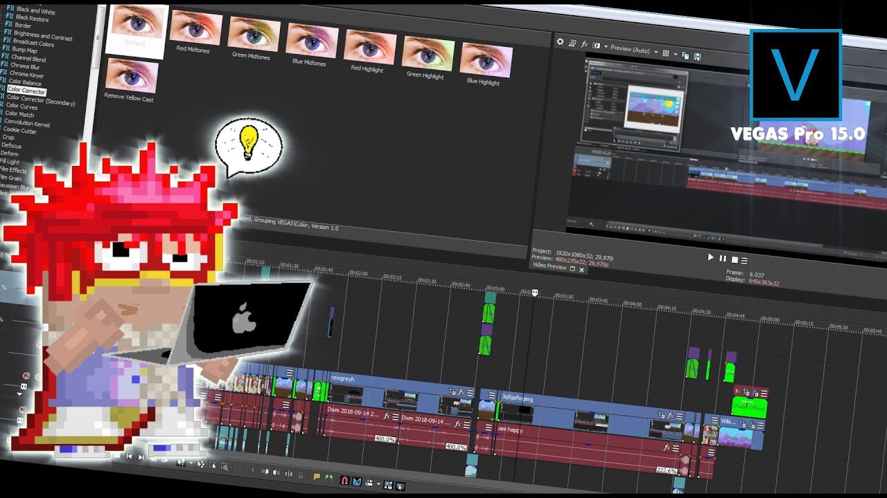Click the 222,6% velocity label
The image size is (887, 498).
[x=667, y=471]
